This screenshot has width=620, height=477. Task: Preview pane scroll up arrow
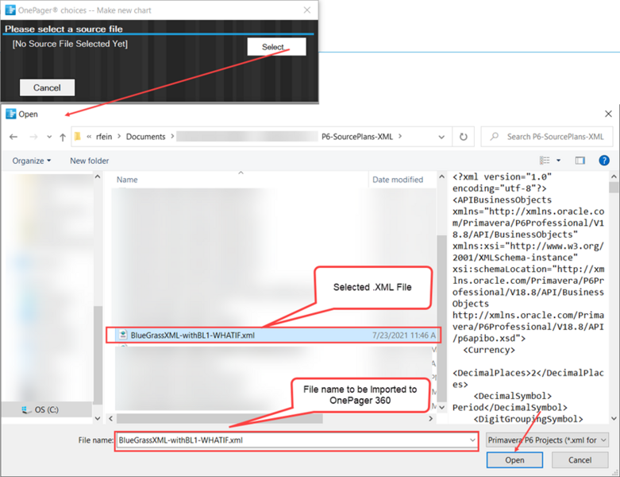(x=614, y=176)
